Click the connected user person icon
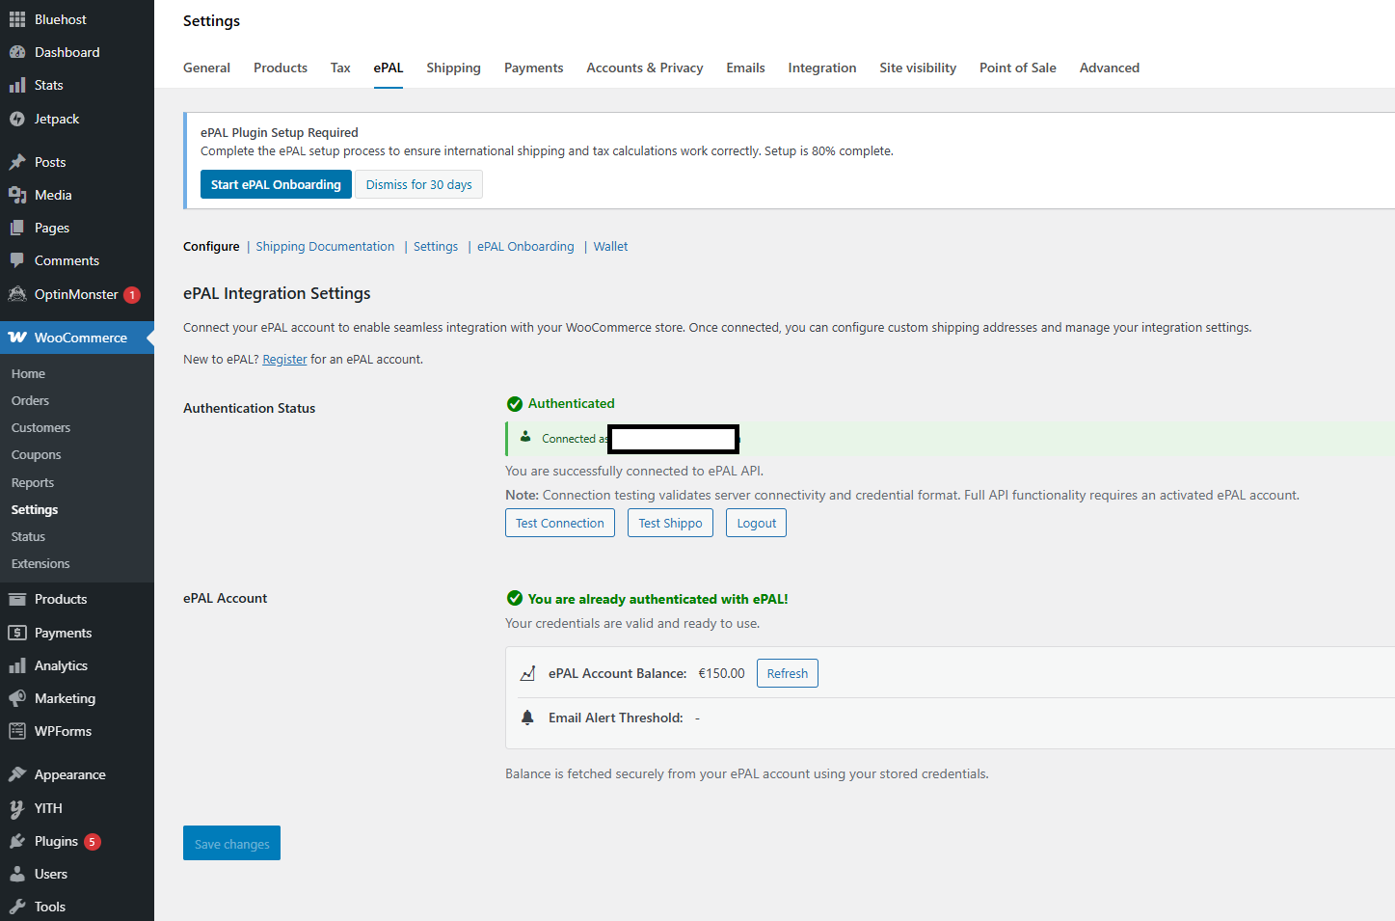This screenshot has height=921, width=1395. [525, 437]
